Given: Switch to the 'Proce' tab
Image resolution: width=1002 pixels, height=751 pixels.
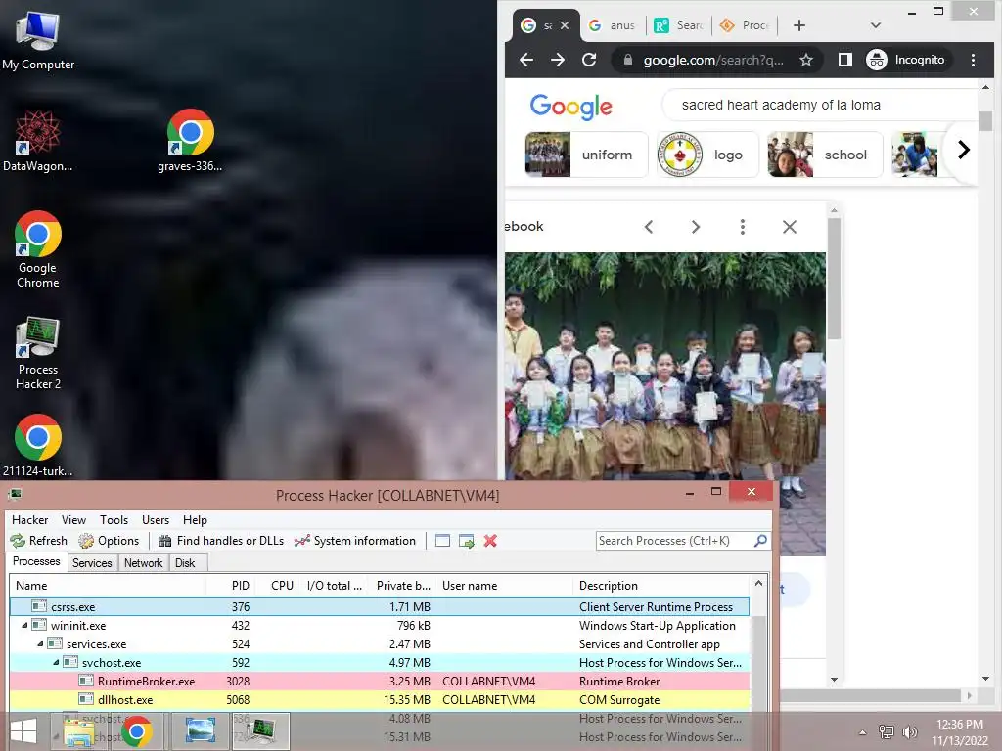Looking at the screenshot, I should (x=744, y=25).
